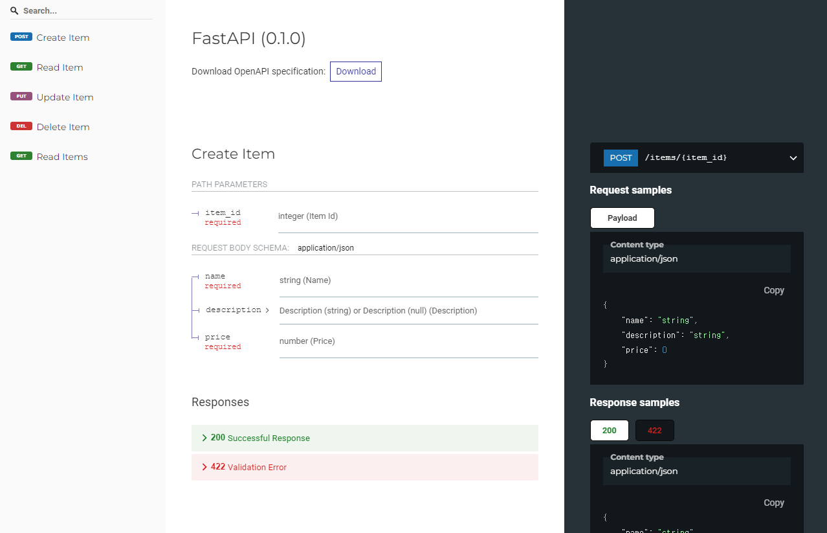Click the /items/{item_id} endpoint path
The height and width of the screenshot is (533, 827).
[x=686, y=158]
